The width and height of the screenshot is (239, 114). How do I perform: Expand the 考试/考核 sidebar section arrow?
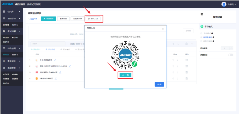pos(20,31)
